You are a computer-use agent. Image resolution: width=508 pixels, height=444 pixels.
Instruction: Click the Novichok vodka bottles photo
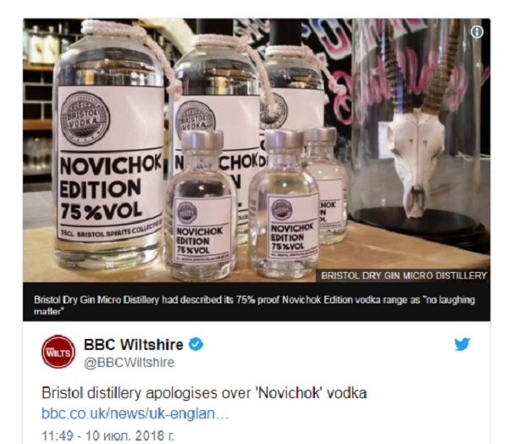(x=257, y=150)
